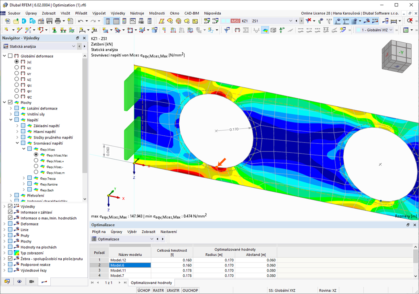Expand the Přetvoření tree node
The image size is (419, 294).
11,195
